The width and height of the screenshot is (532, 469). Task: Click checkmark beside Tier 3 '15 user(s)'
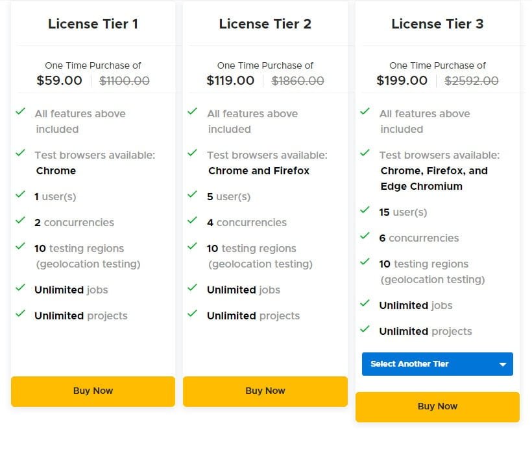tap(365, 211)
